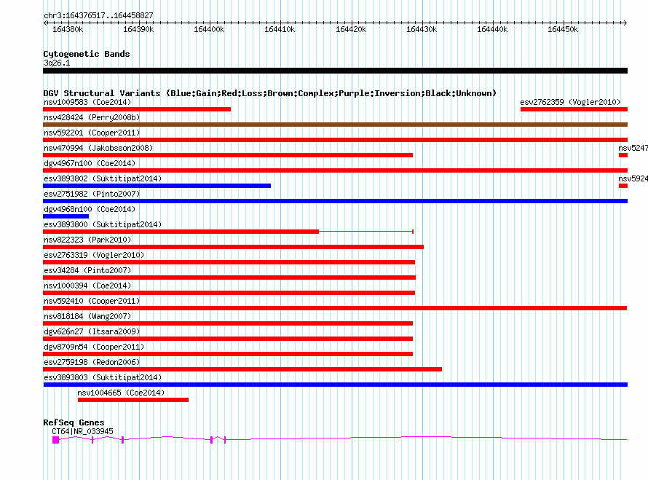Click the nsv592410 (Cooper2011) label
Viewport: 648px width, 480px height.
tap(92, 301)
